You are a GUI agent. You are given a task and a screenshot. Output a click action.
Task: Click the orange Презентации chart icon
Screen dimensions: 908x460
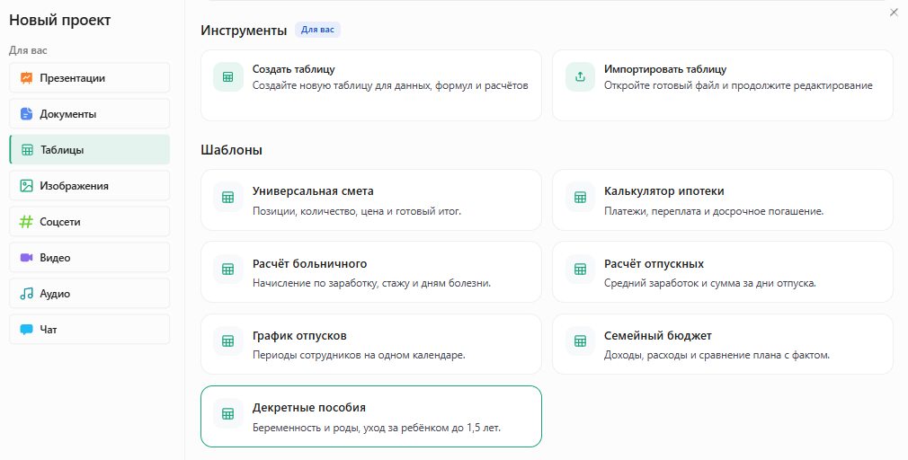[x=27, y=78]
